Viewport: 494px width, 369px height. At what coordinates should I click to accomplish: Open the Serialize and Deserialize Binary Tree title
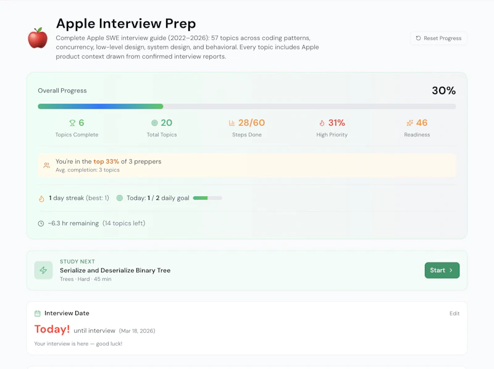[115, 270]
